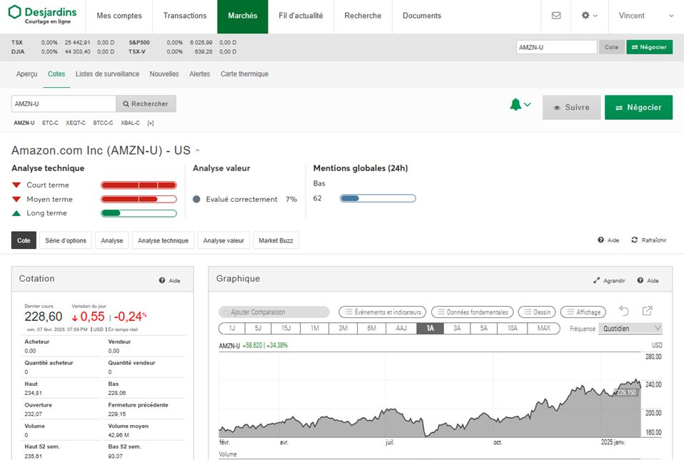Click the green alert bell icon
The height and width of the screenshot is (460, 684).
516,106
